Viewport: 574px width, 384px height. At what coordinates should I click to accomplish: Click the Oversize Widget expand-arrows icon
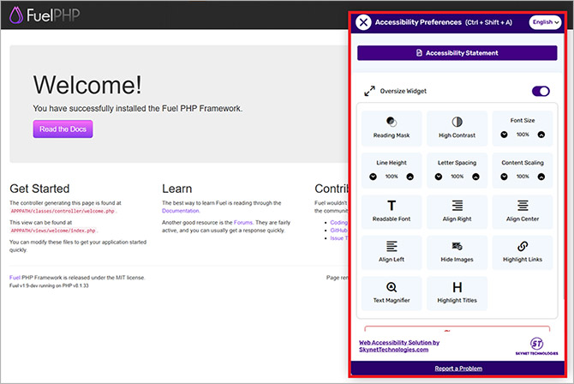(369, 91)
